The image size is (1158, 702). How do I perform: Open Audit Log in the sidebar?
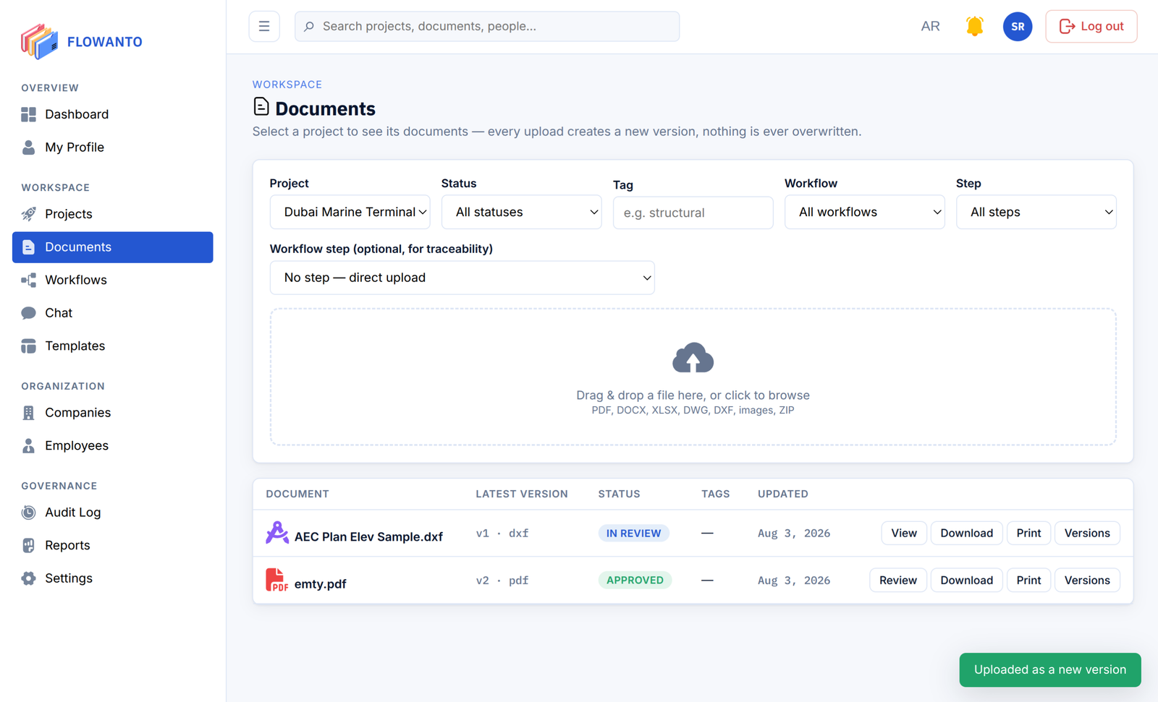click(x=113, y=513)
